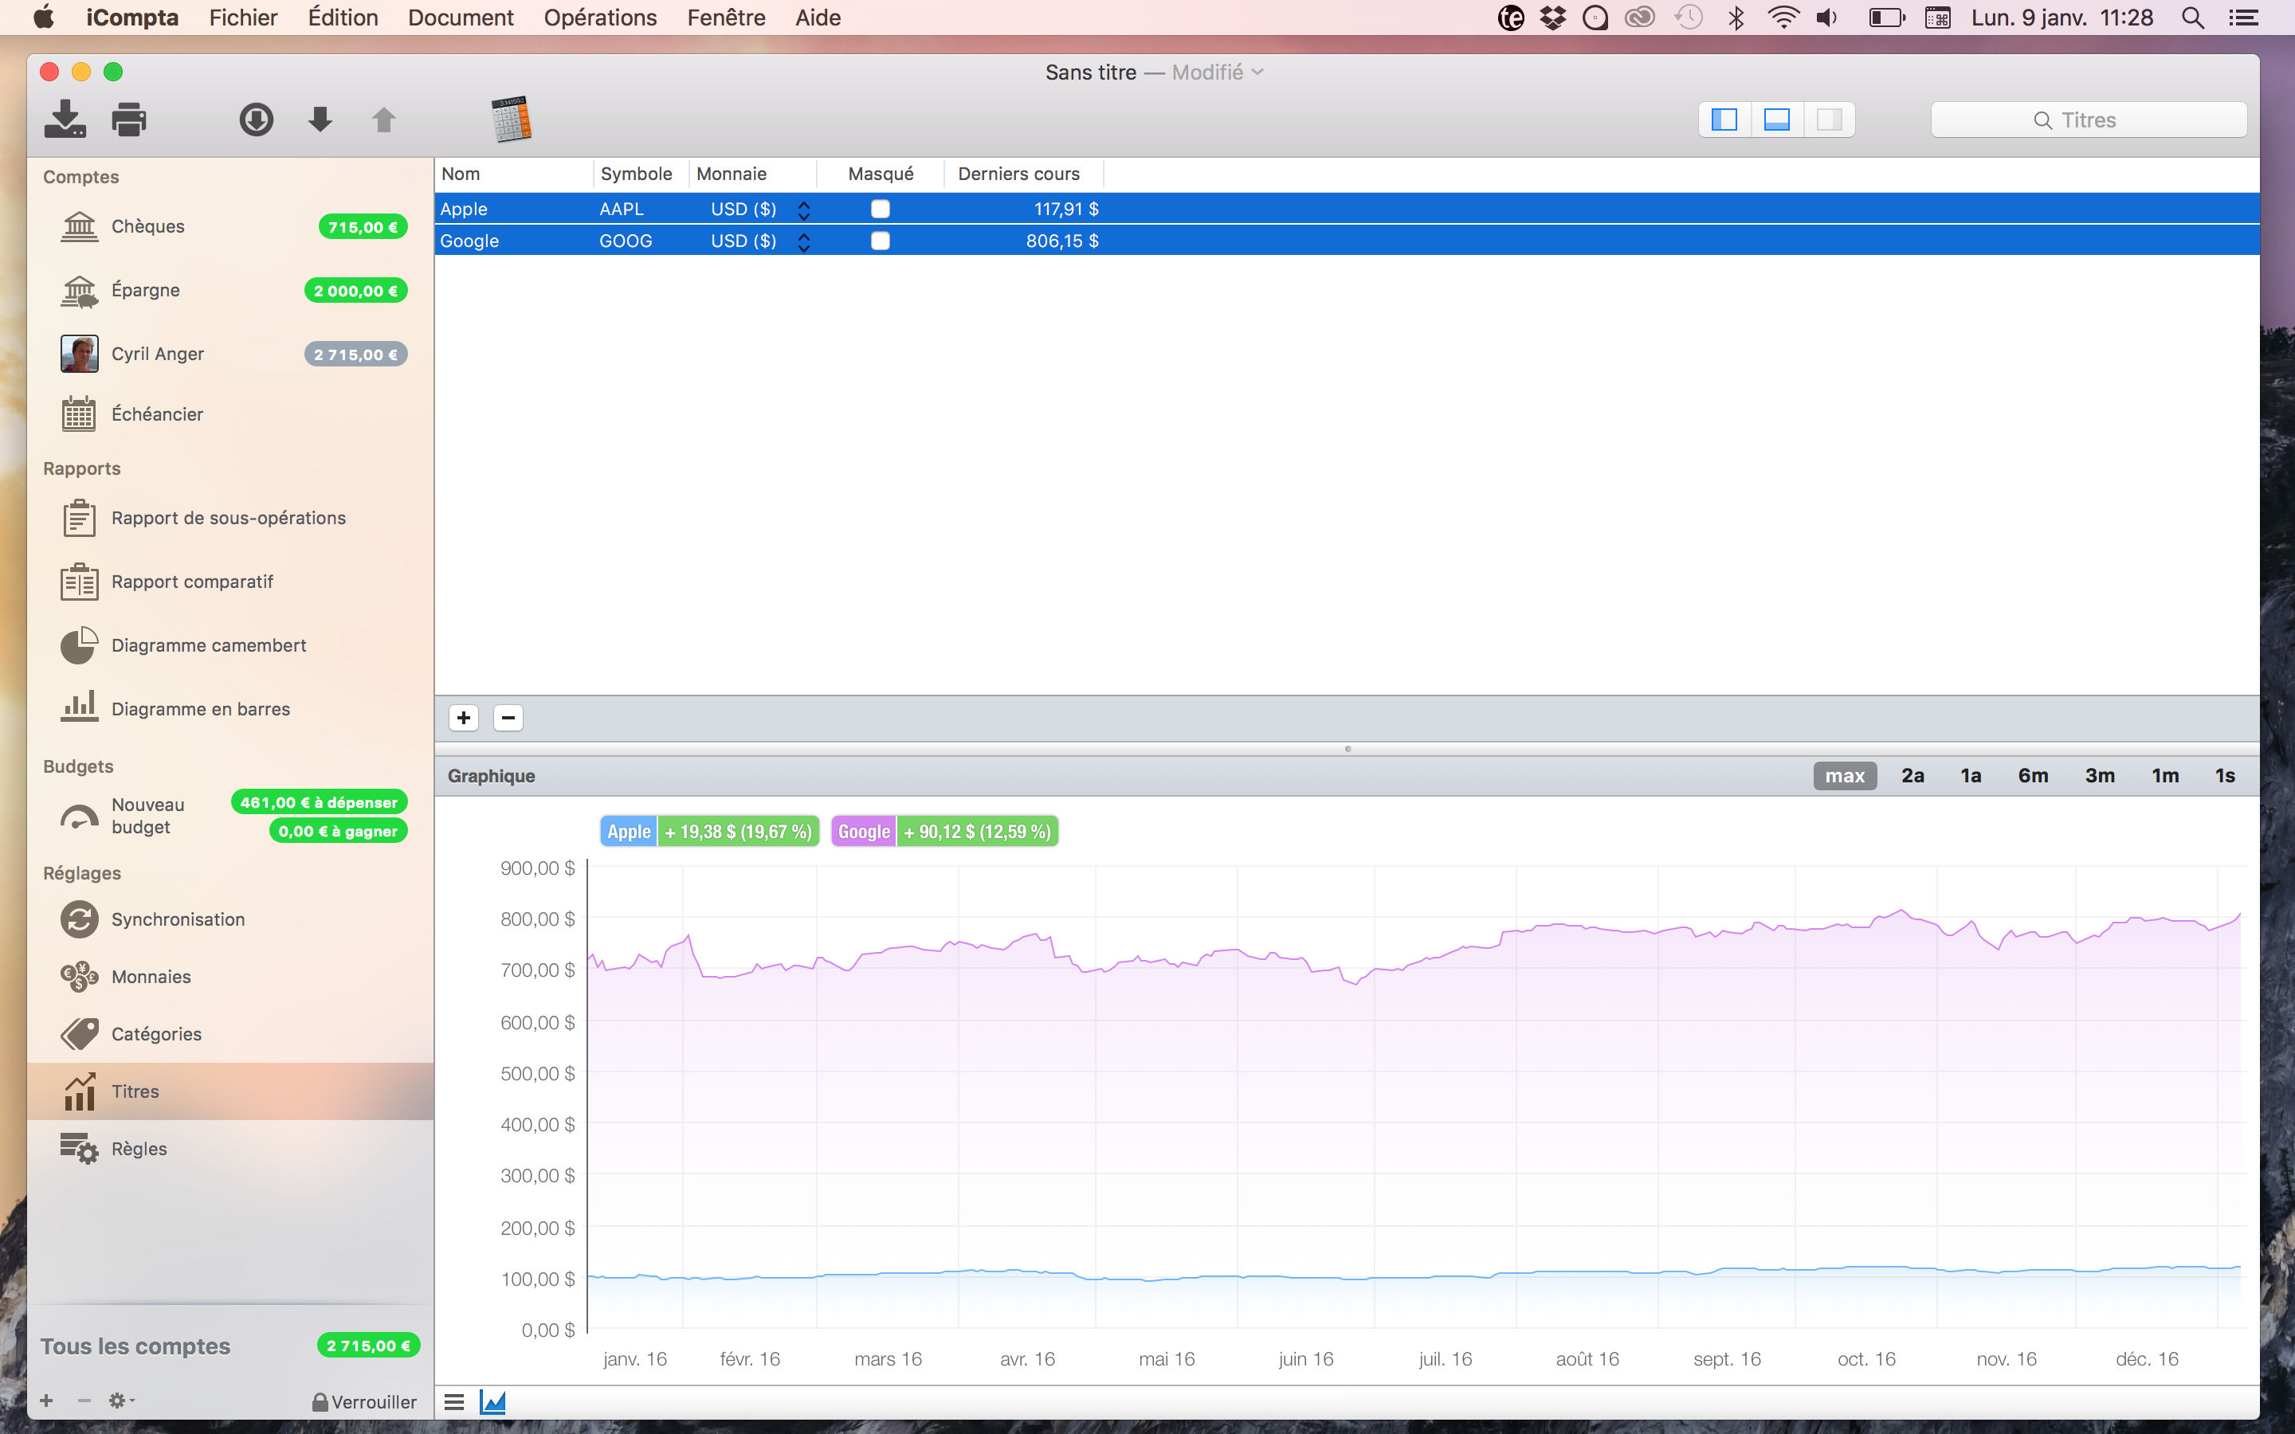Click the Titres search field
The width and height of the screenshot is (2295, 1434).
pos(2089,119)
